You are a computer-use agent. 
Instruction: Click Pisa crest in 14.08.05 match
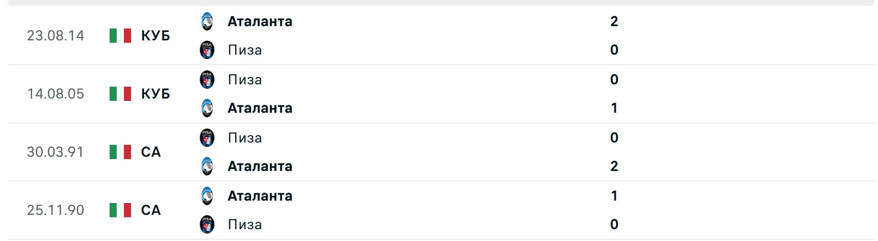[207, 80]
